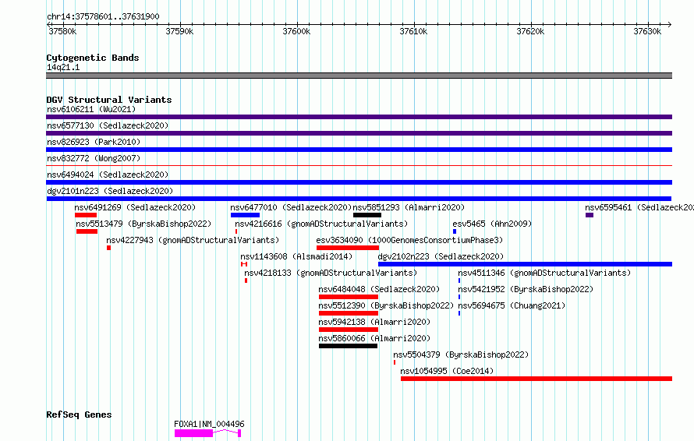This screenshot has width=694, height=441.
Task: Open the nsv826923 (Park2010) label
Action: tap(94, 142)
